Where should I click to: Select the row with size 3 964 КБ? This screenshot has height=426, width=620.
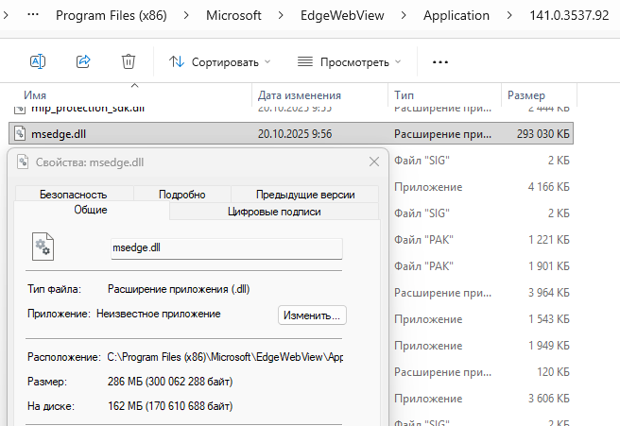pos(482,293)
